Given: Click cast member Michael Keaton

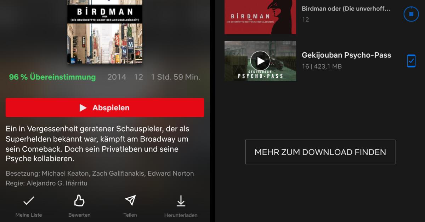Looking at the screenshot, I should click(x=66, y=174).
